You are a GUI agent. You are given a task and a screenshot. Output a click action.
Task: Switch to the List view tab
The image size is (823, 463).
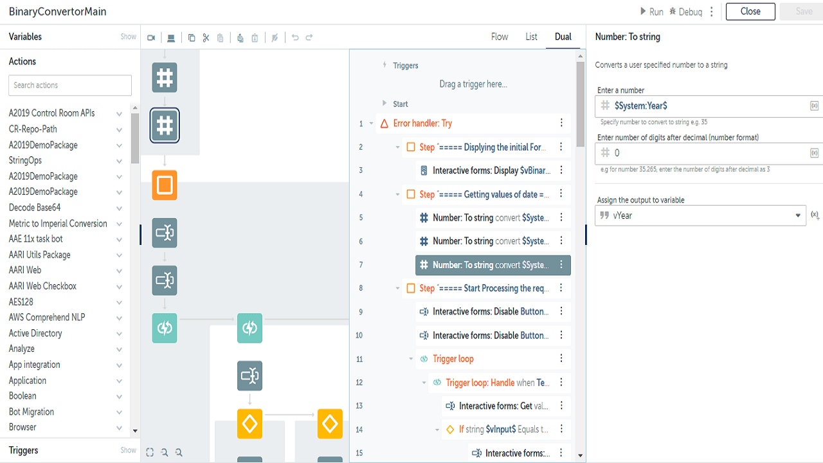pos(531,37)
